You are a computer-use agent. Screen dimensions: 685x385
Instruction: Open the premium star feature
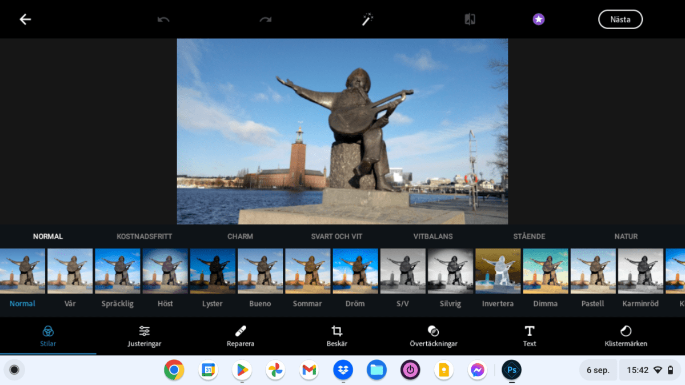click(538, 19)
